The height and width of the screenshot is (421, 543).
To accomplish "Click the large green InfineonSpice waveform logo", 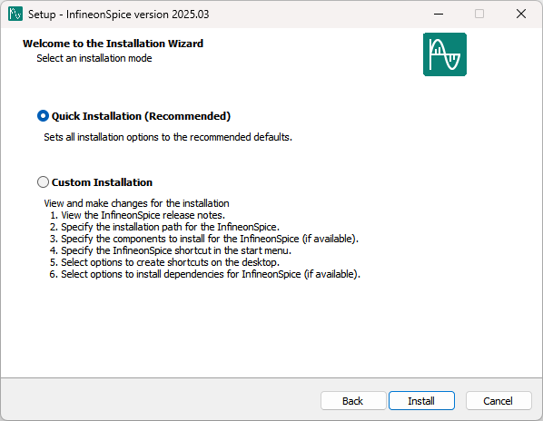I will click(x=445, y=54).
